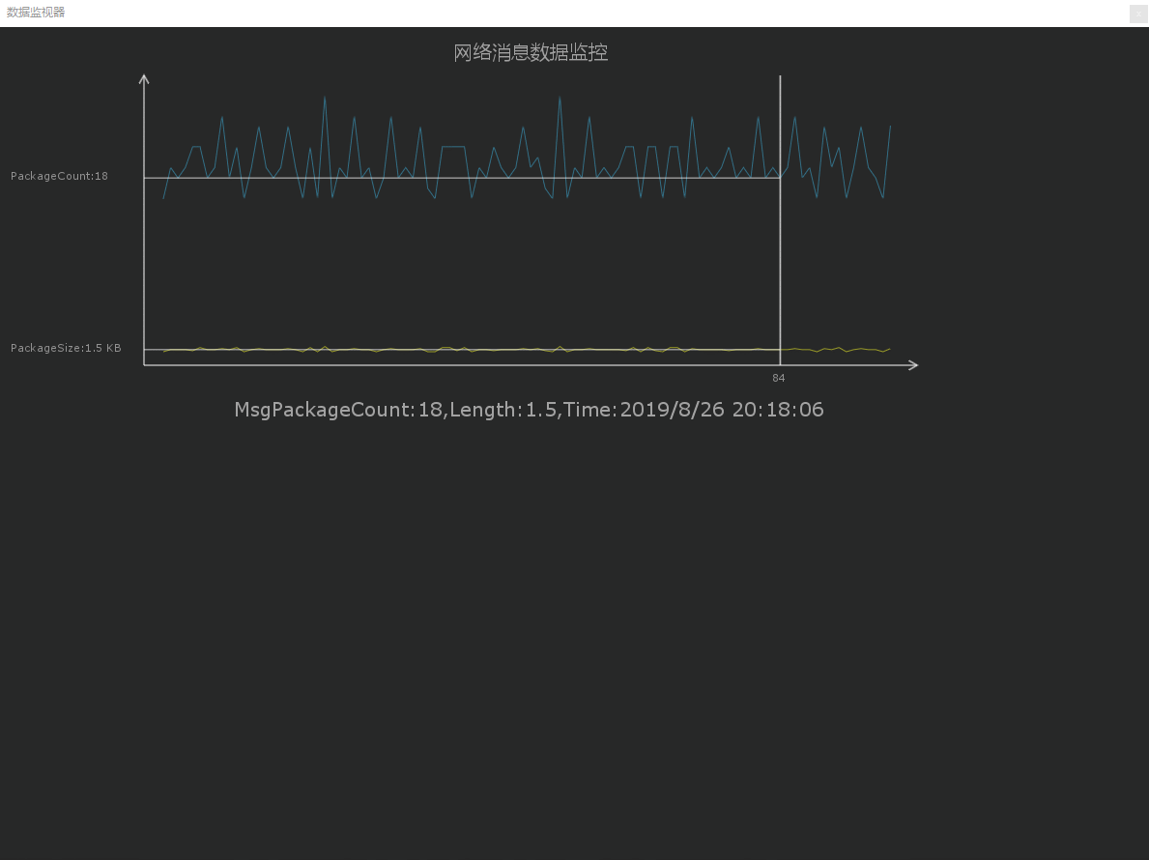Close the 数据监视器 window

coord(1138,14)
